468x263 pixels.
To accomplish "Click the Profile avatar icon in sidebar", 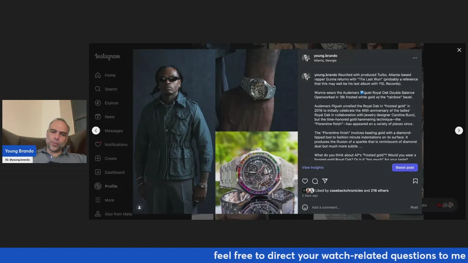I will tap(98, 186).
